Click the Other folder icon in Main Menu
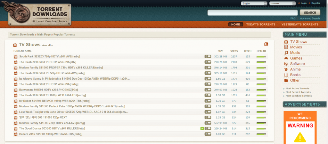 (286, 80)
